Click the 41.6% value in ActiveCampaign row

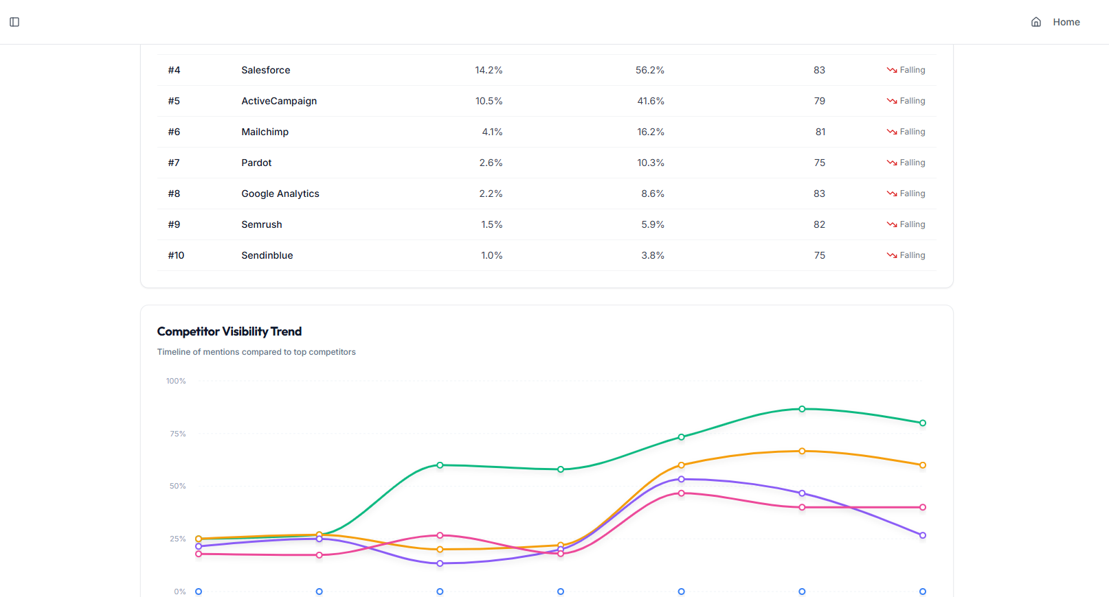point(651,101)
